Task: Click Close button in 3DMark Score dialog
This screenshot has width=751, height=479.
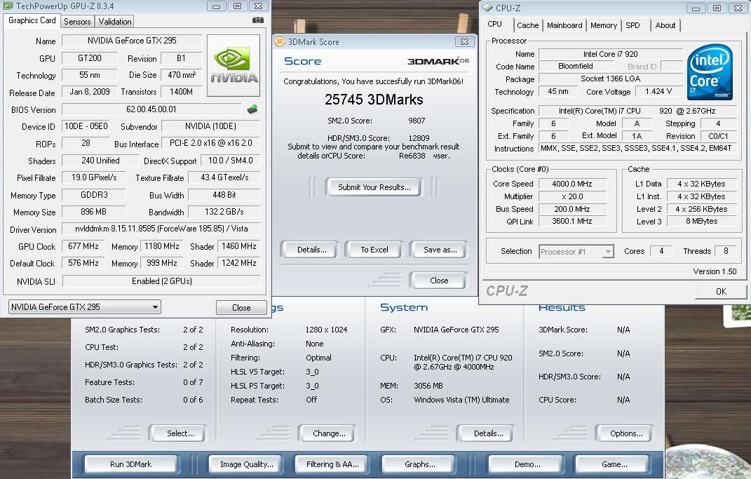Action: 439,281
